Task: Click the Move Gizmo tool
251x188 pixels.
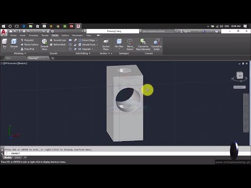Action: coord(130,44)
